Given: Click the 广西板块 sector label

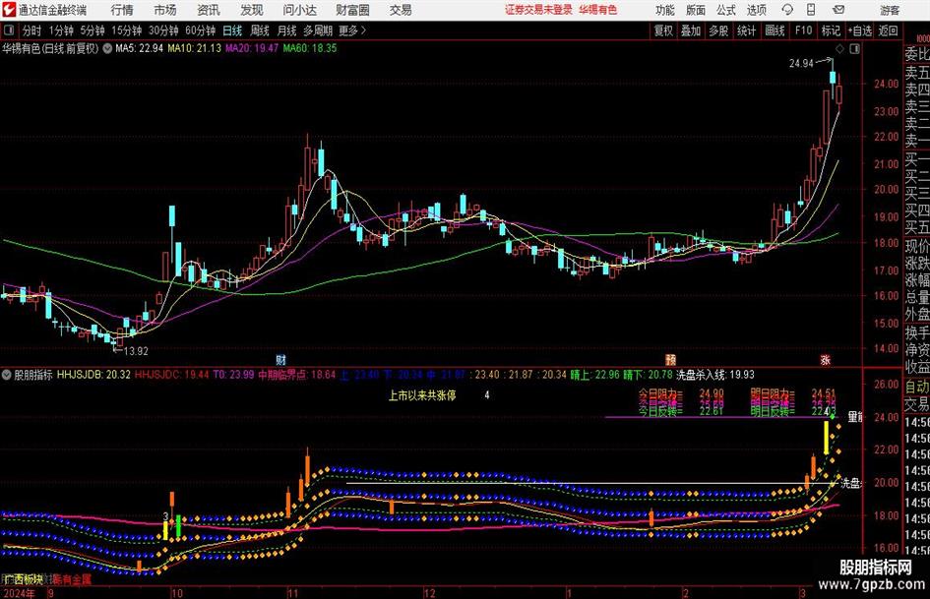Looking at the screenshot, I should point(23,579).
